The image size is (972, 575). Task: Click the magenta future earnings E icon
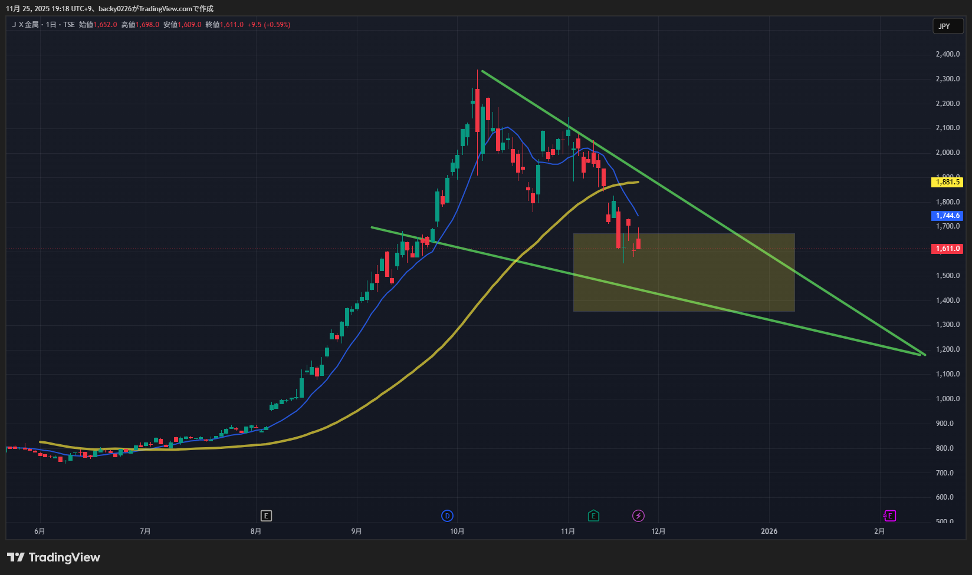(889, 516)
